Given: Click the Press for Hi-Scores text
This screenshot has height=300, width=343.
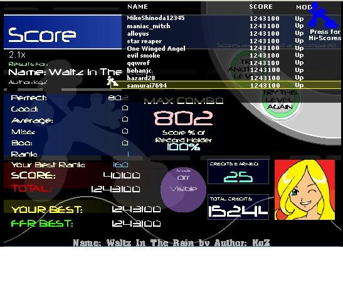Looking at the screenshot, I should (x=325, y=35).
